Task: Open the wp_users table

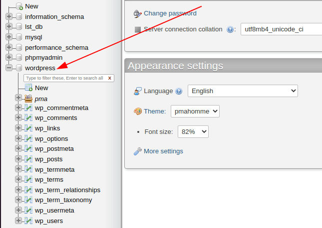Action: pos(49,221)
